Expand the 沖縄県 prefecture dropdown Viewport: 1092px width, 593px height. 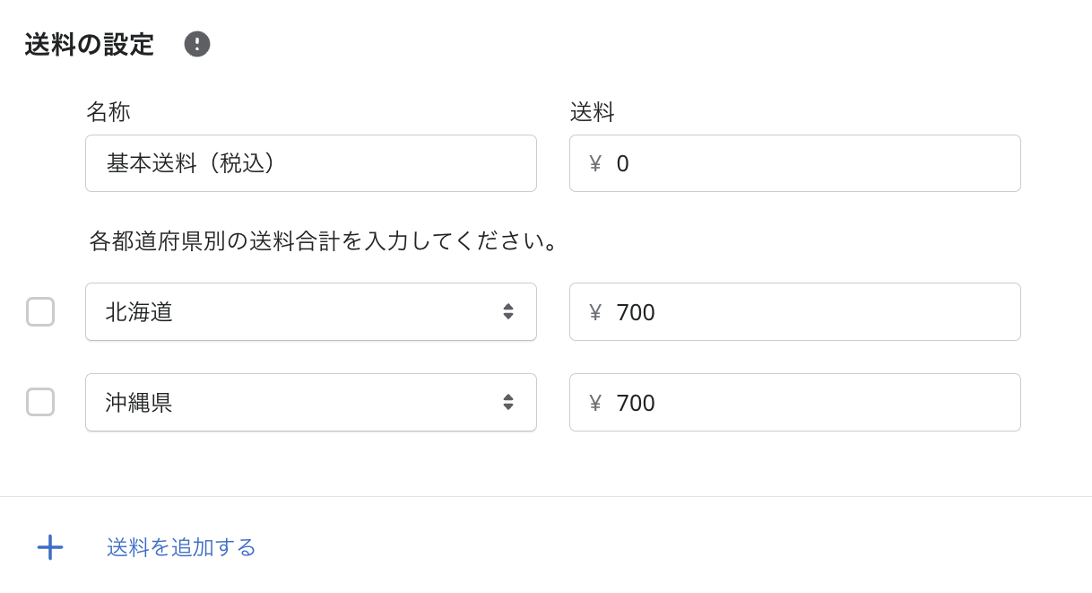[x=310, y=402]
